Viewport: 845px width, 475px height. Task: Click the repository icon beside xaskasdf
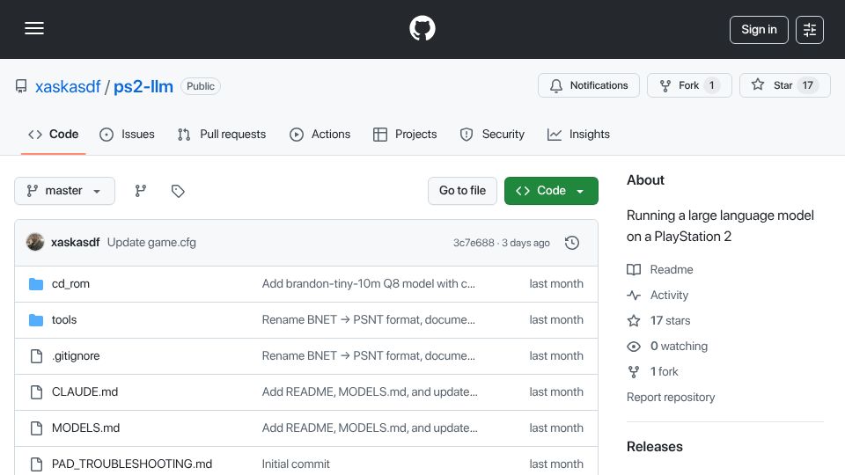(x=21, y=86)
